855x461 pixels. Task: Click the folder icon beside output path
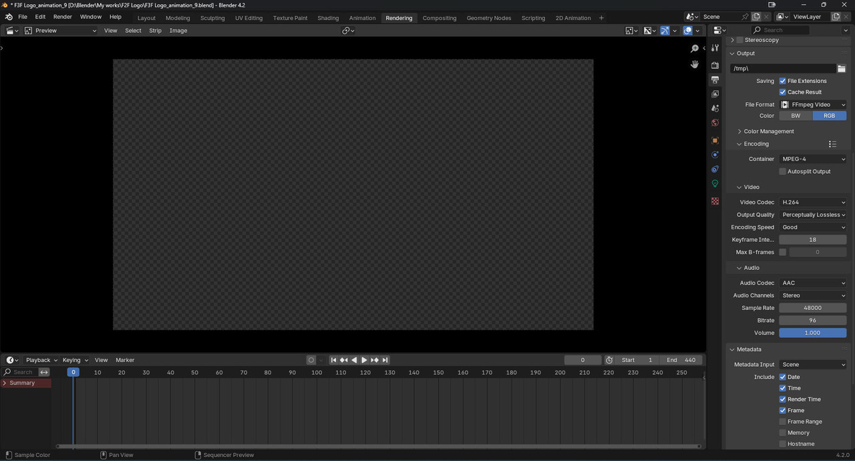842,68
